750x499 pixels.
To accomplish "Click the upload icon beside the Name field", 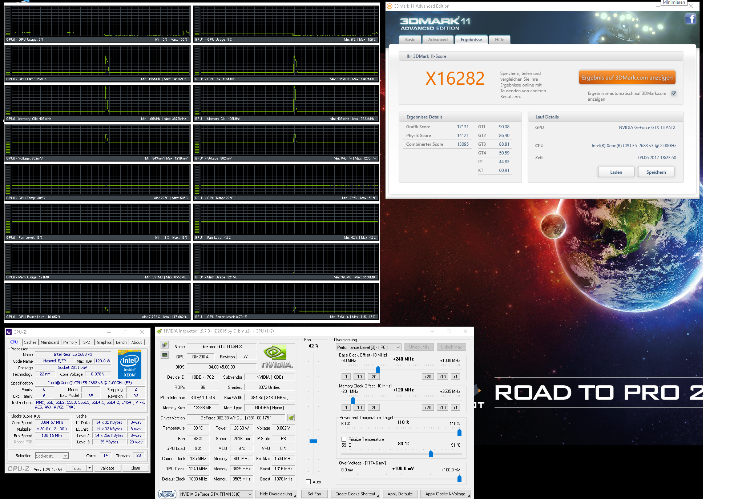I will coord(165,345).
